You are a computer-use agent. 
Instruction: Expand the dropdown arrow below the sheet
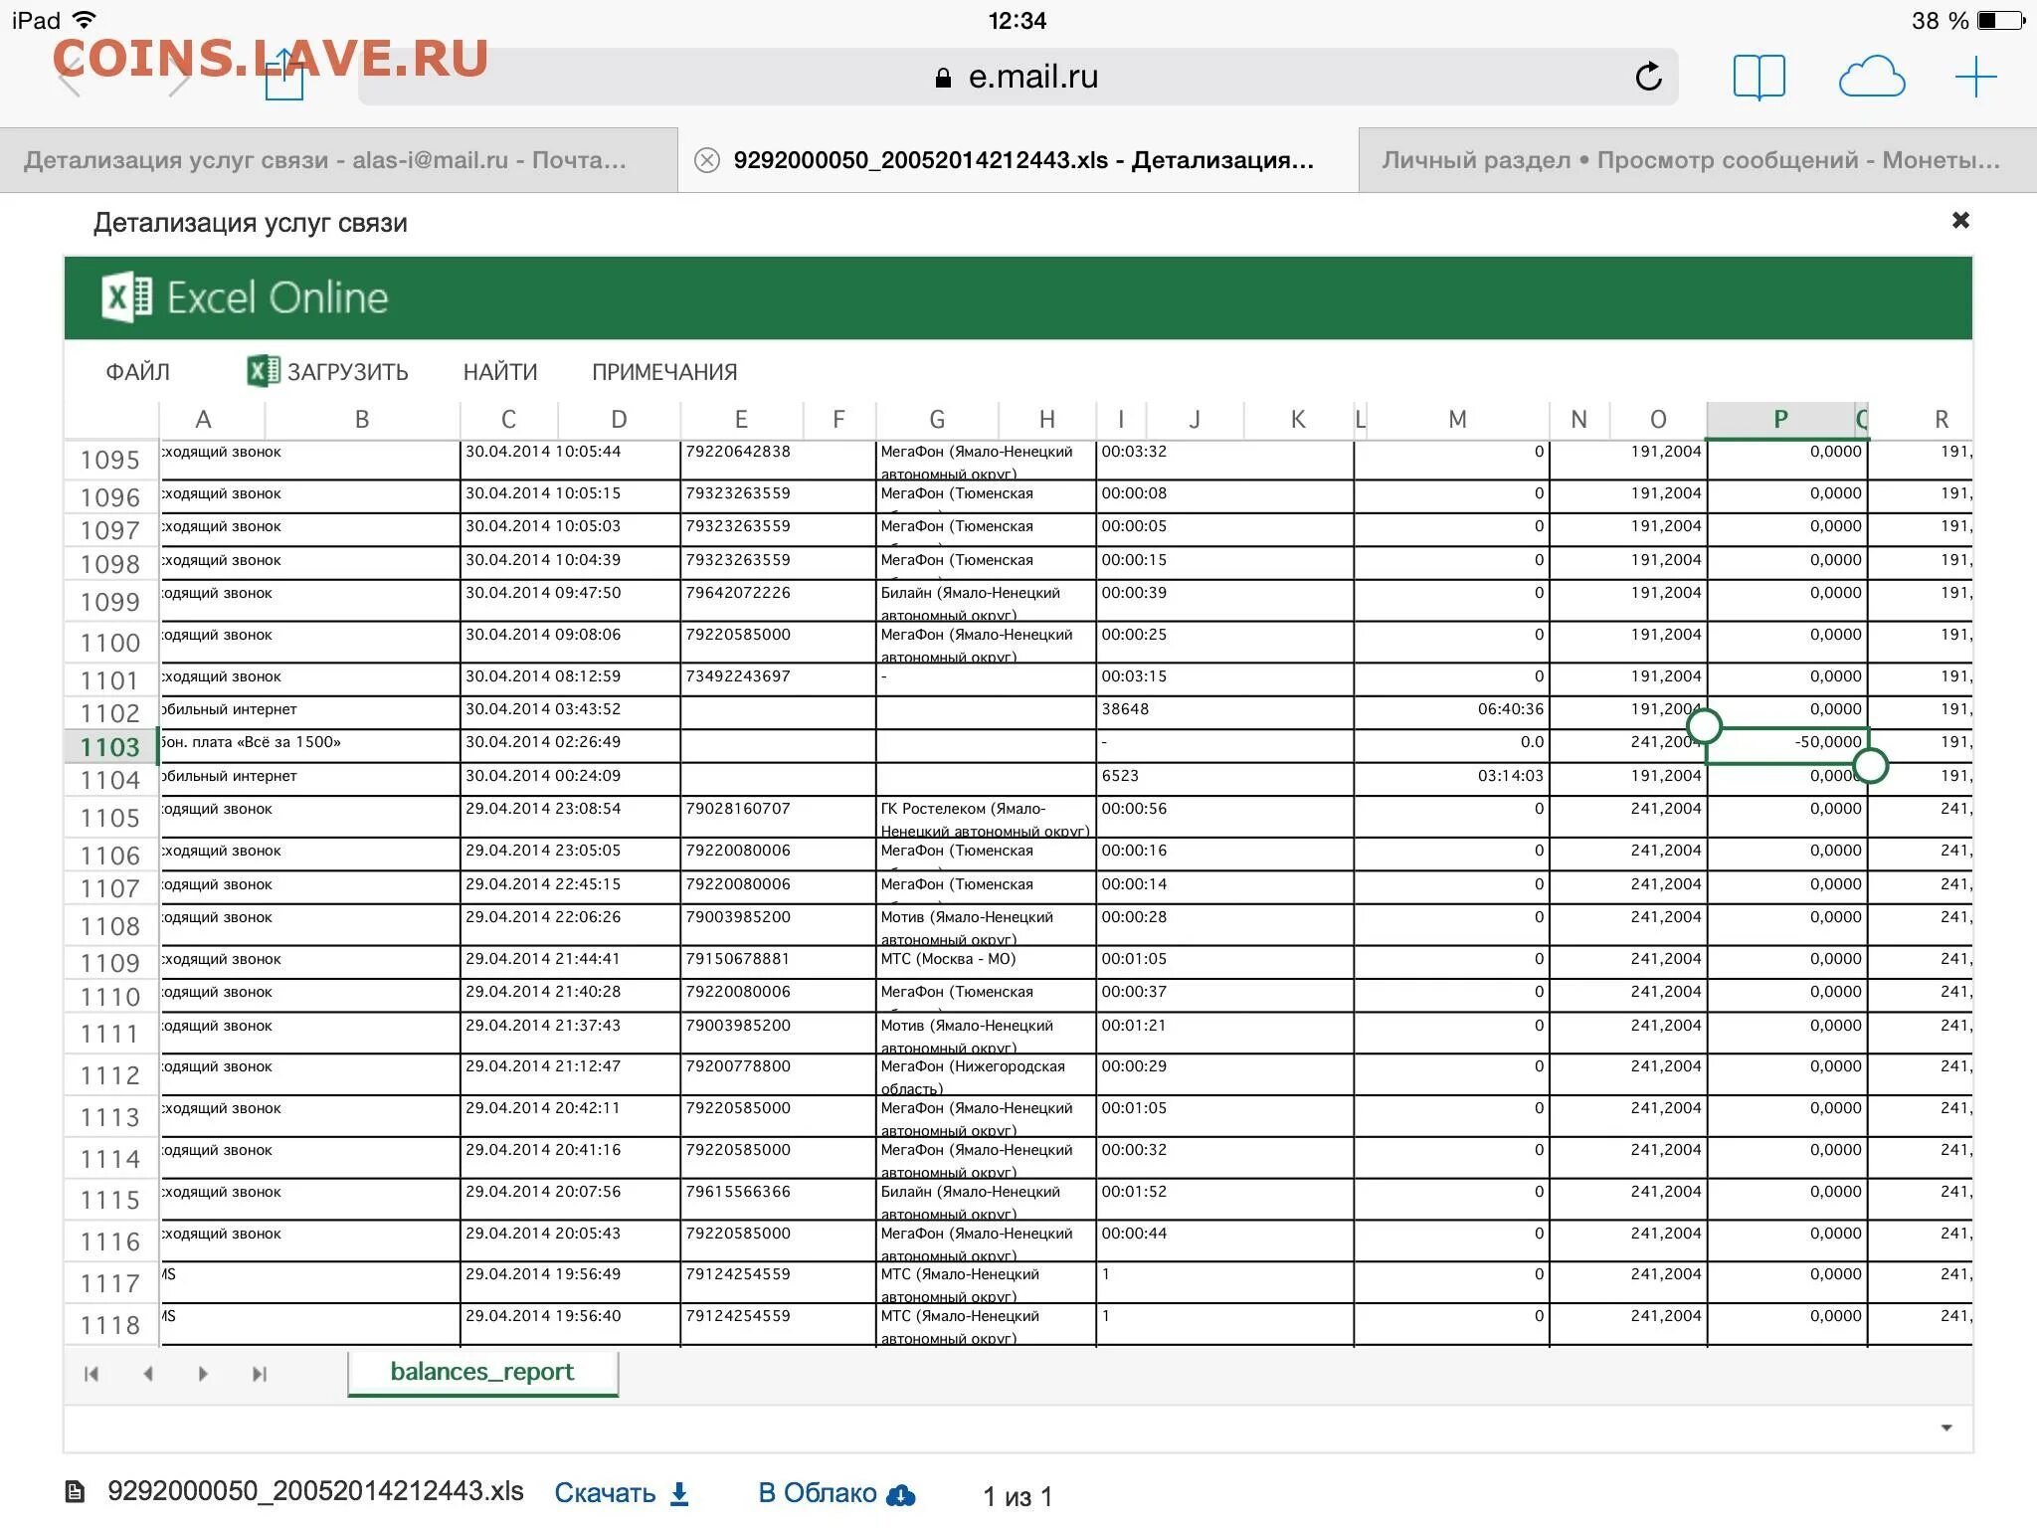1946,1429
